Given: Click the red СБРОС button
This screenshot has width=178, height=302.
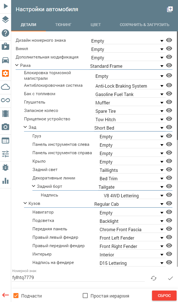Looking at the screenshot, I should [164, 296].
